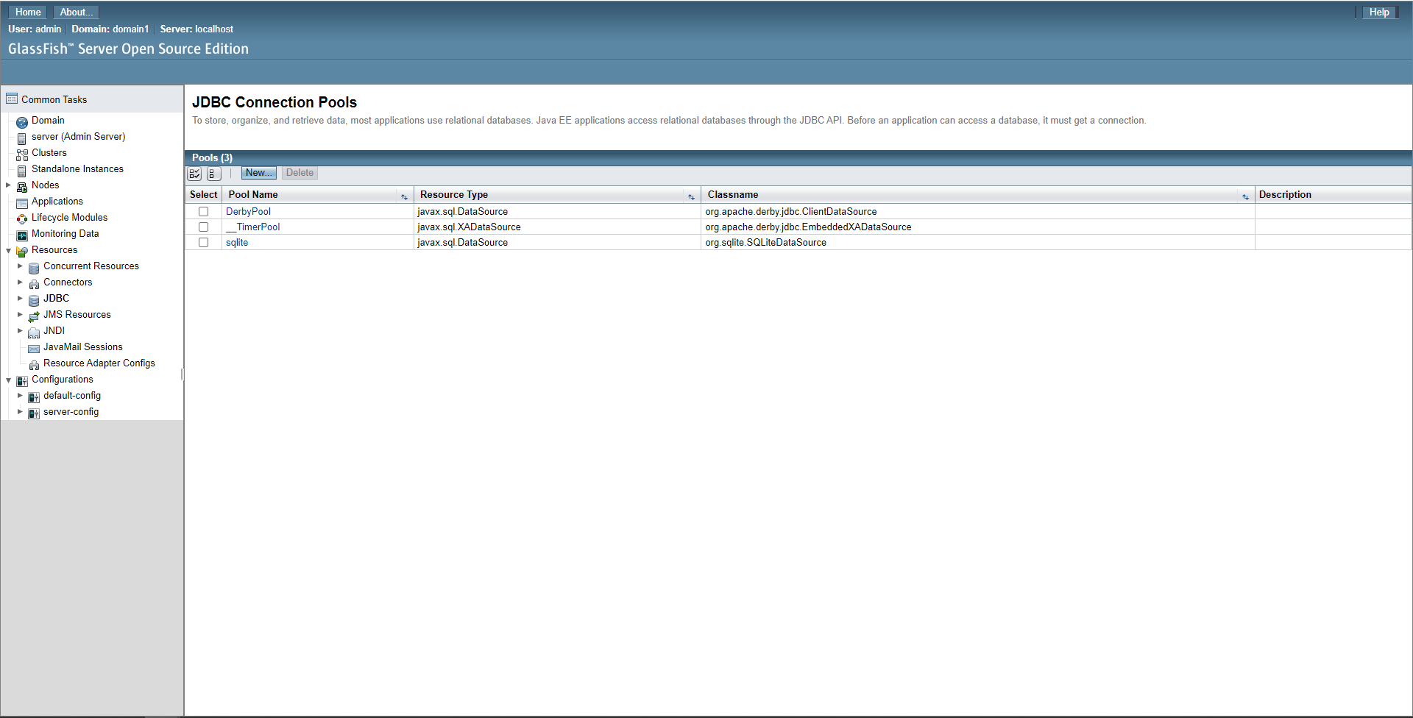Select the Domain globe icon
The height and width of the screenshot is (718, 1413).
pyautogui.click(x=21, y=121)
